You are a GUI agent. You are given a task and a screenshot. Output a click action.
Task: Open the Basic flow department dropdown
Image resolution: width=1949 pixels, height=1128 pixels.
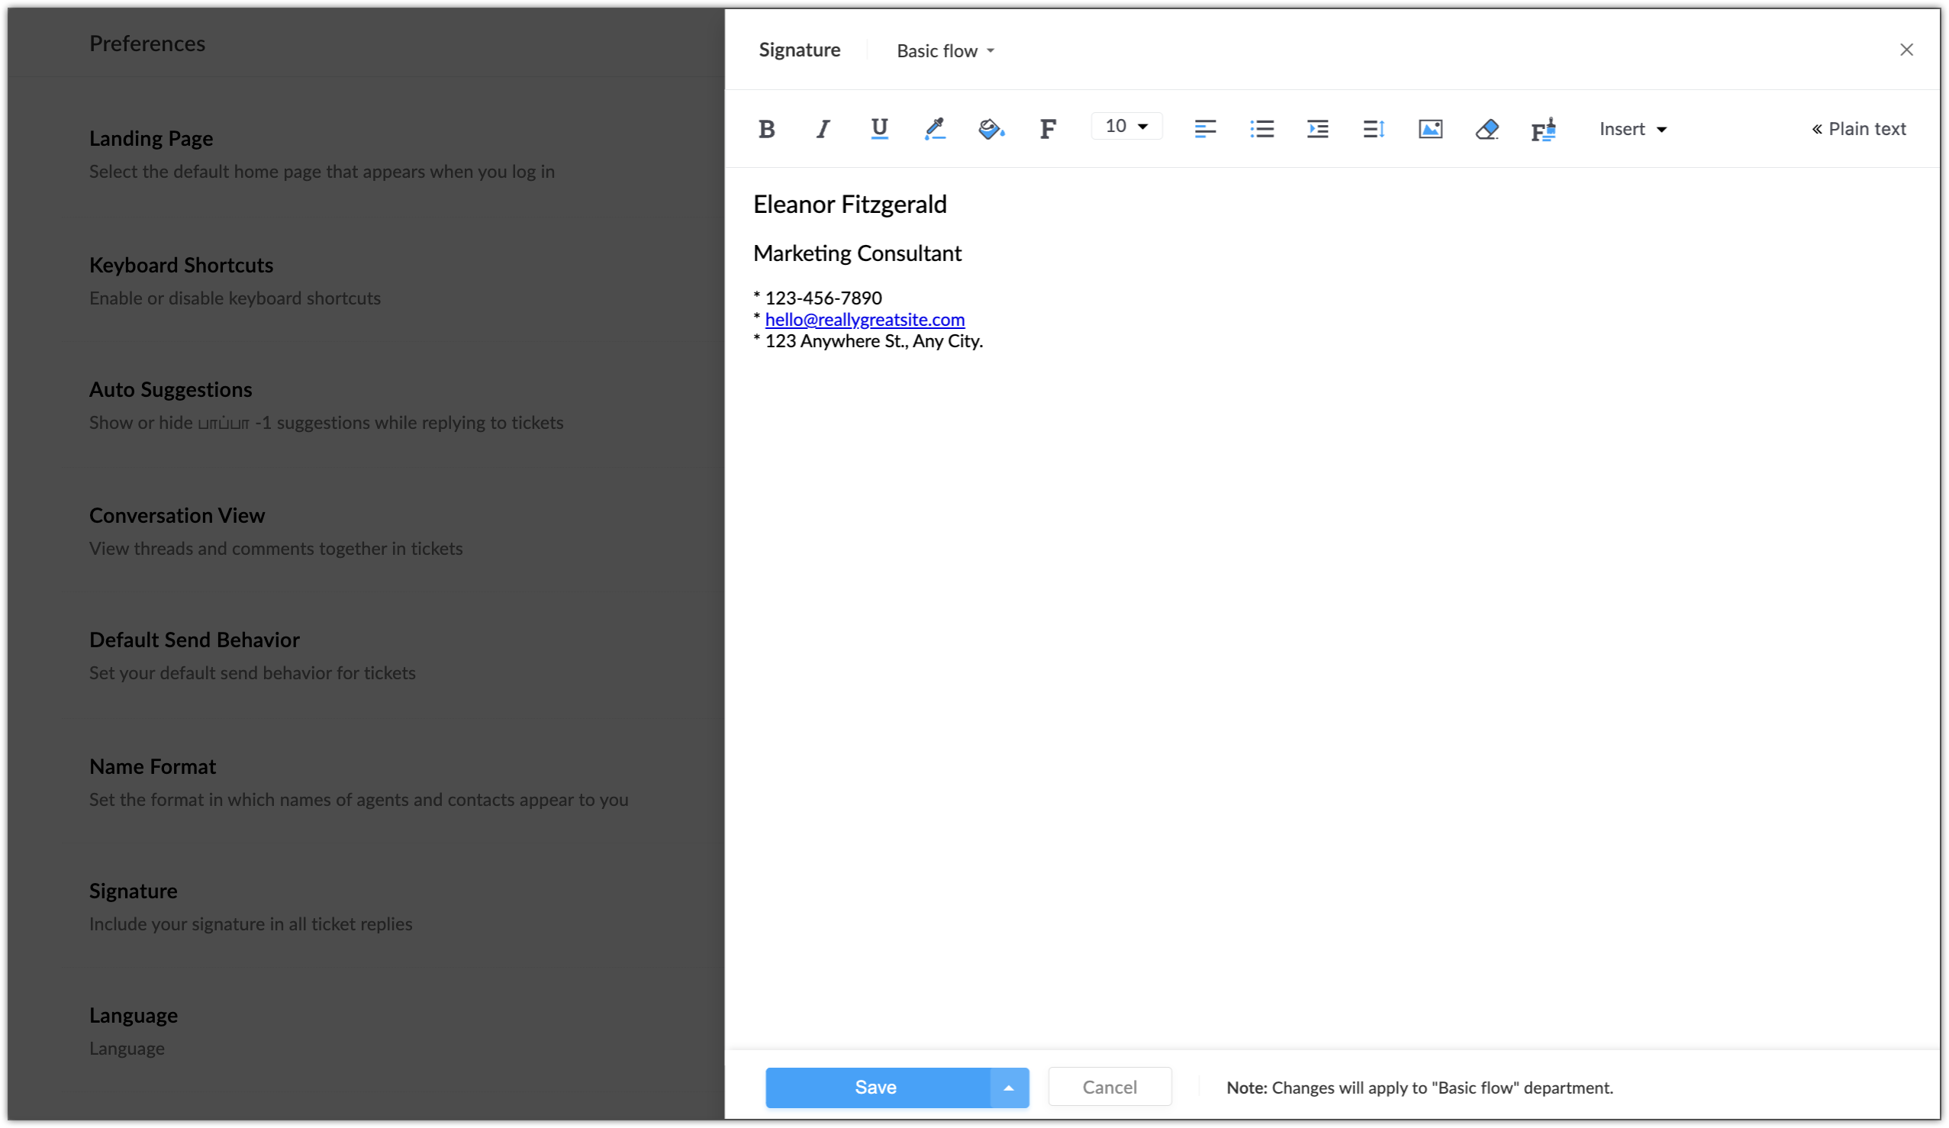point(945,51)
